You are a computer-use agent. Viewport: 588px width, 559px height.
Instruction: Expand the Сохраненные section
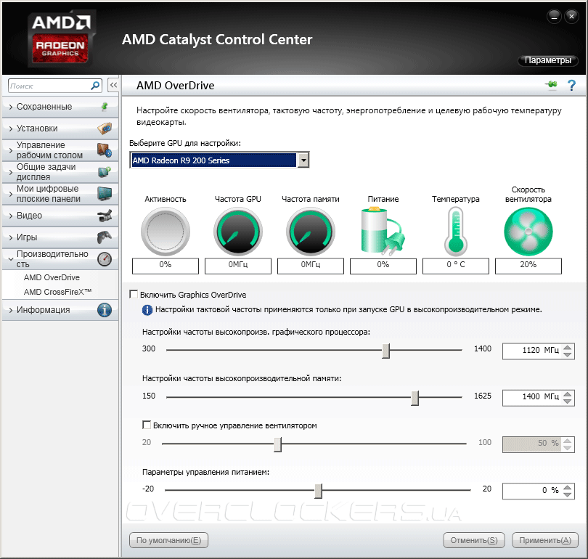tap(10, 107)
